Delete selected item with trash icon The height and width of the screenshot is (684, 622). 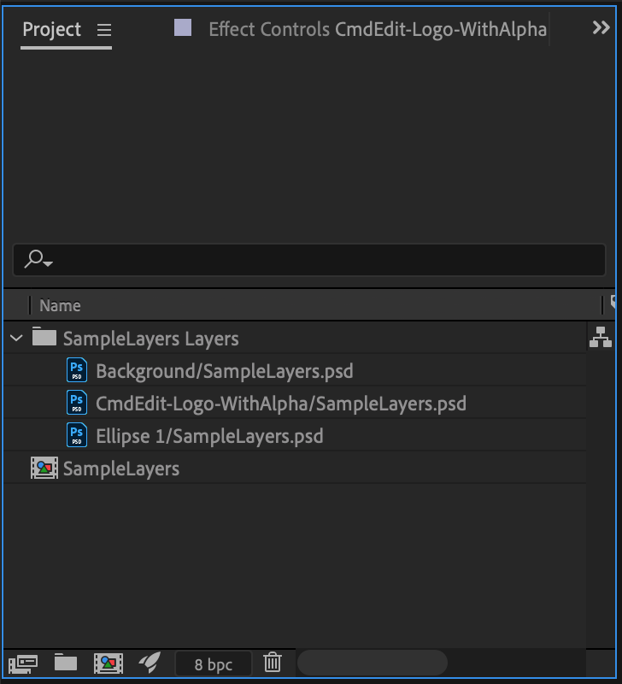click(x=273, y=662)
